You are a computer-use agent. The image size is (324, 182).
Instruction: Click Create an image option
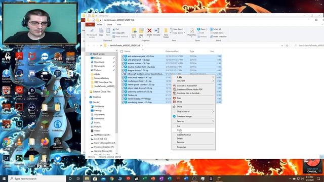(x=185, y=116)
